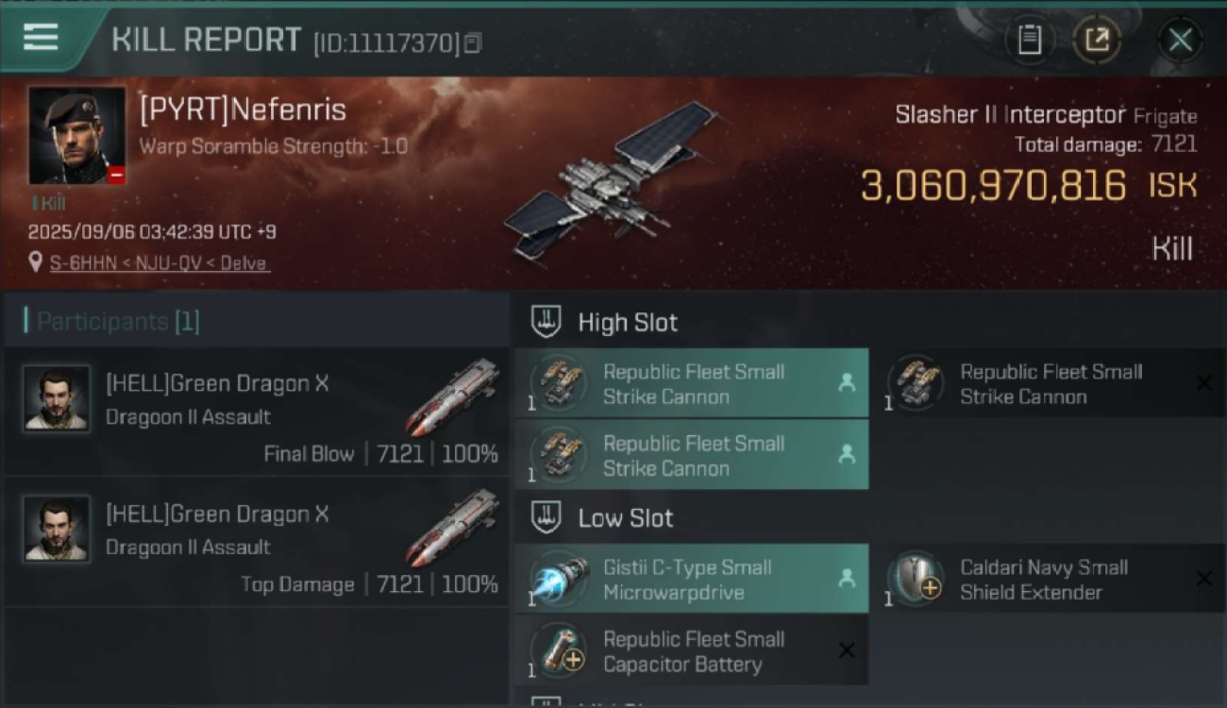Open the hamburger menu icon

point(41,38)
